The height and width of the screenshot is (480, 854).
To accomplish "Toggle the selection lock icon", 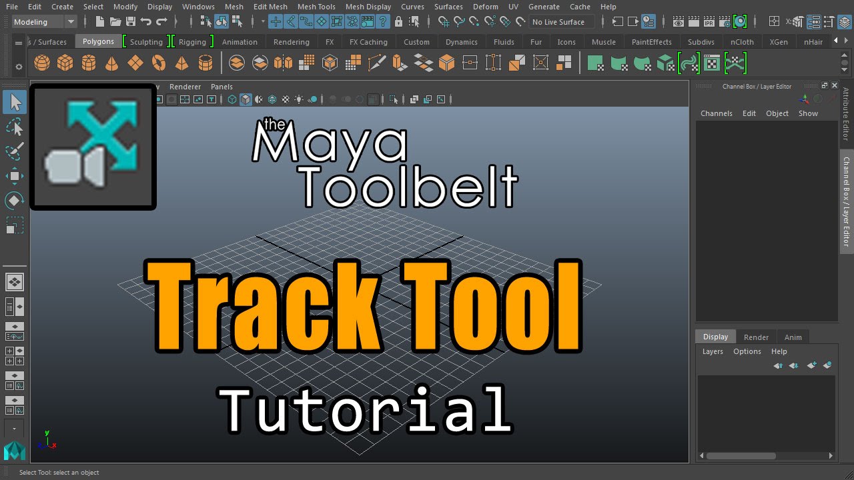I will pyautogui.click(x=398, y=22).
